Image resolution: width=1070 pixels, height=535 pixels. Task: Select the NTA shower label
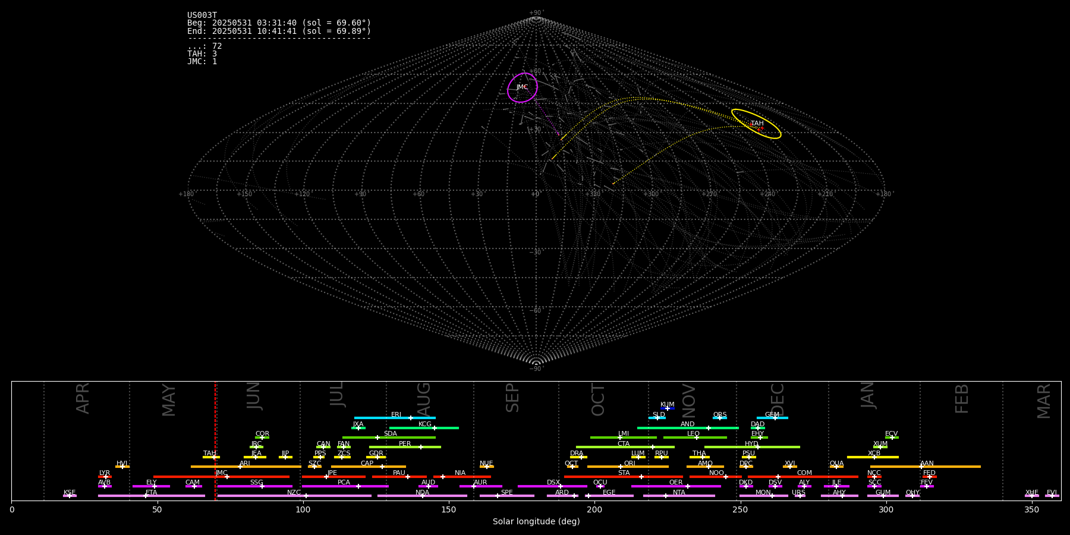point(679,493)
